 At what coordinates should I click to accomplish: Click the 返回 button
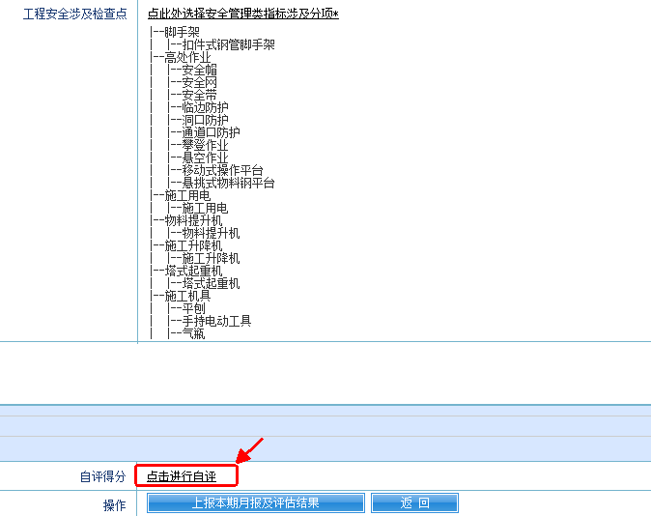pos(414,503)
